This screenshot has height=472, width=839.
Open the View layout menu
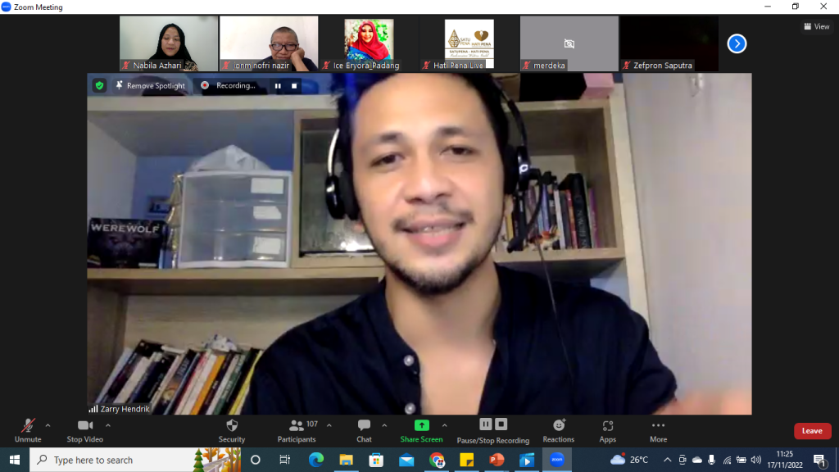click(x=817, y=26)
